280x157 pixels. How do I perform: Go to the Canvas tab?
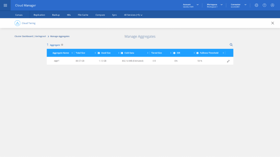coord(19,15)
